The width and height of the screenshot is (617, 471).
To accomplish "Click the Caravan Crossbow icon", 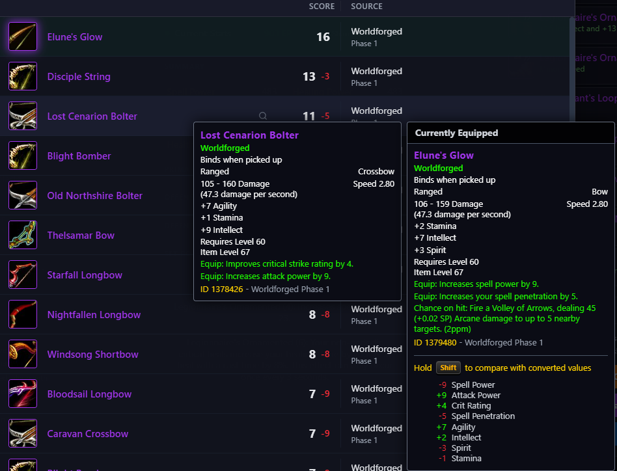I will point(23,434).
